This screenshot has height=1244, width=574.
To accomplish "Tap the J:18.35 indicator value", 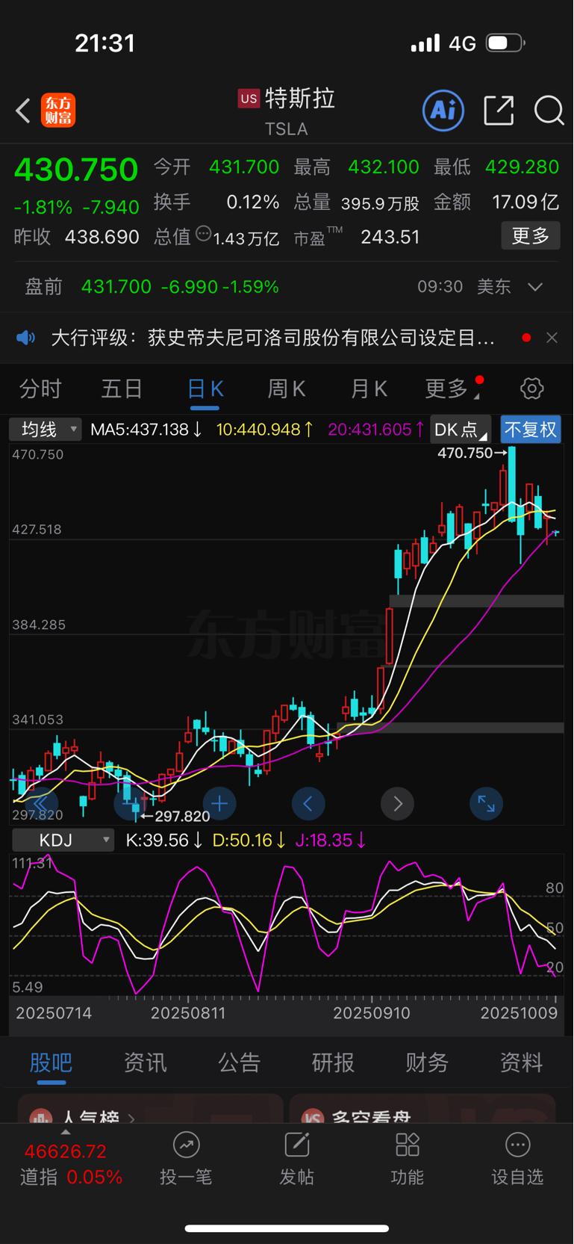I will 331,841.
